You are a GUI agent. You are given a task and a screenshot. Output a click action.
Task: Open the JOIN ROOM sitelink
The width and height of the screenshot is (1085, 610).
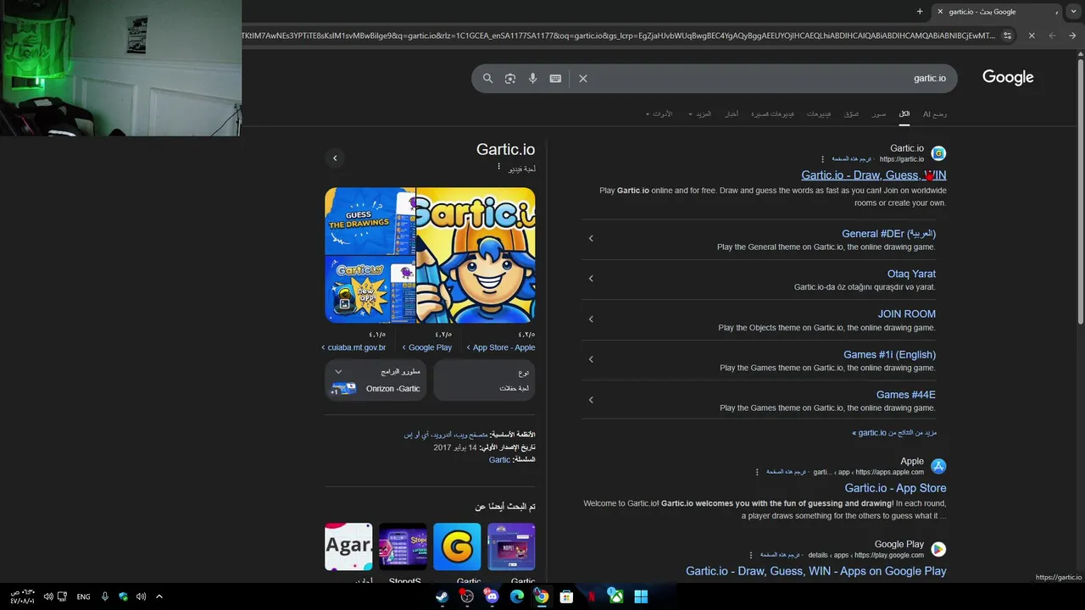click(906, 313)
